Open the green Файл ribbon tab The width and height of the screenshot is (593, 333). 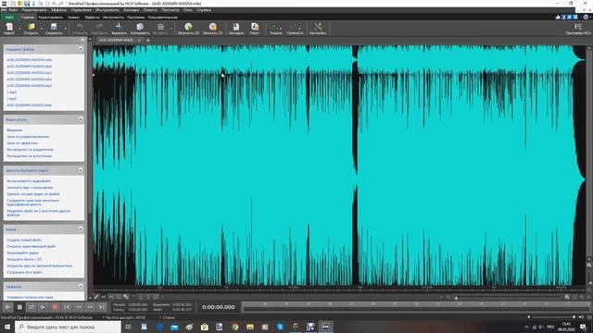[x=9, y=18]
